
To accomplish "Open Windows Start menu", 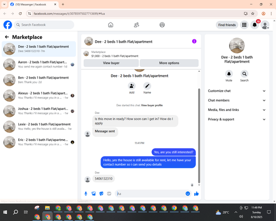I will click(x=5, y=212).
